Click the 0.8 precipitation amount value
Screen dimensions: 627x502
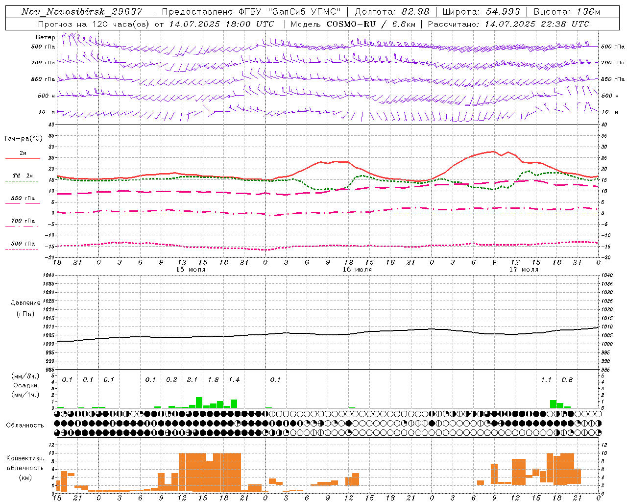click(567, 380)
